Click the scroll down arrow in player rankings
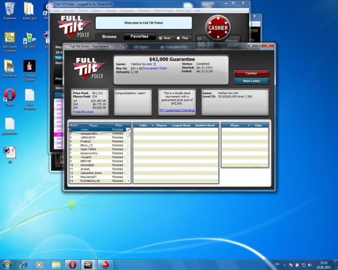This screenshot has height=270, width=338. [x=128, y=181]
